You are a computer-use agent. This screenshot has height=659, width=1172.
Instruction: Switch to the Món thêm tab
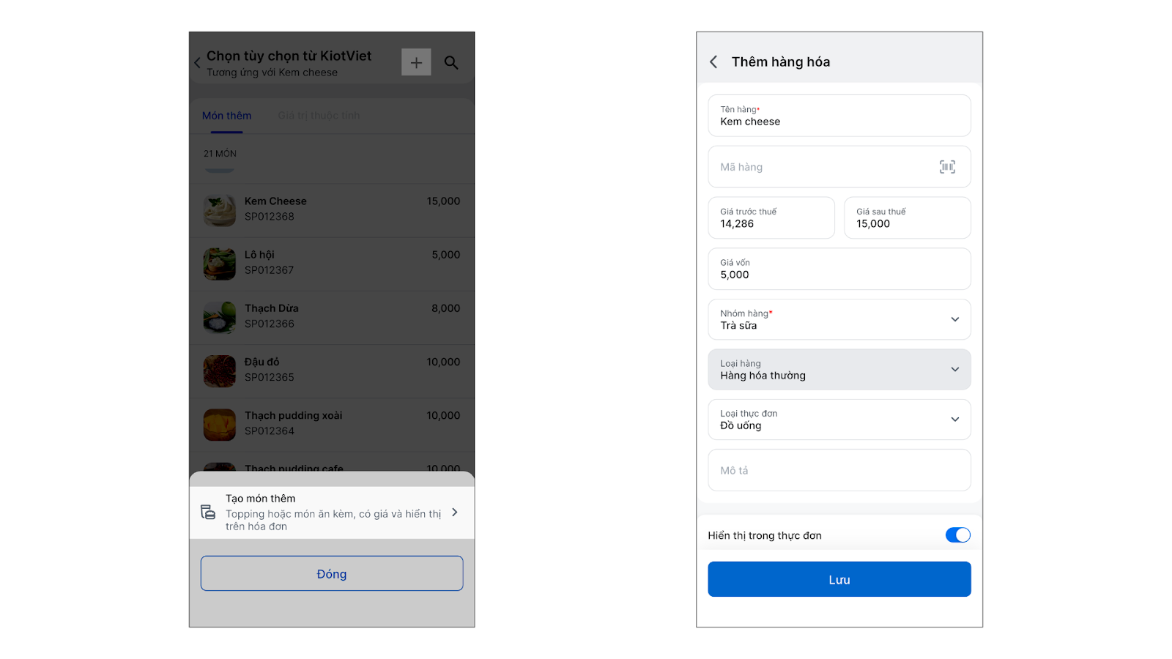(226, 116)
